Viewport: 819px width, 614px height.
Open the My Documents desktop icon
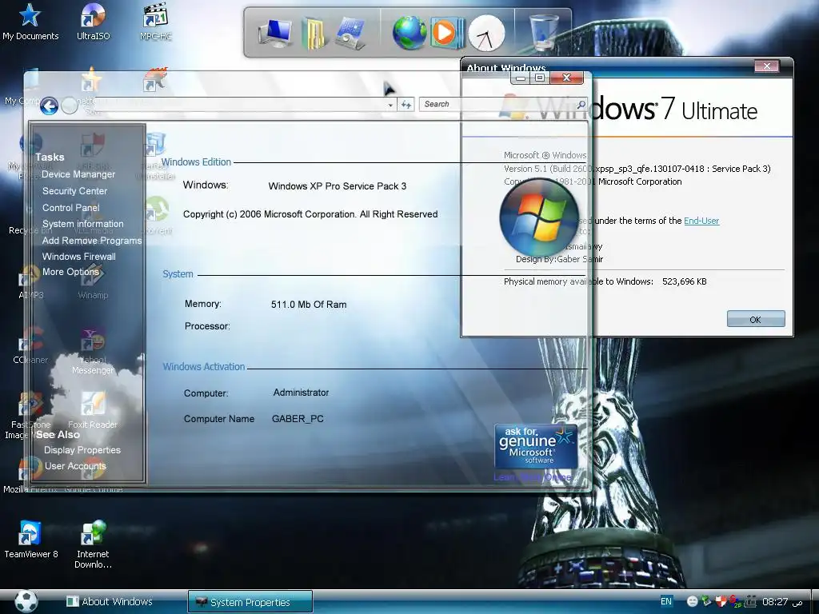[30, 22]
